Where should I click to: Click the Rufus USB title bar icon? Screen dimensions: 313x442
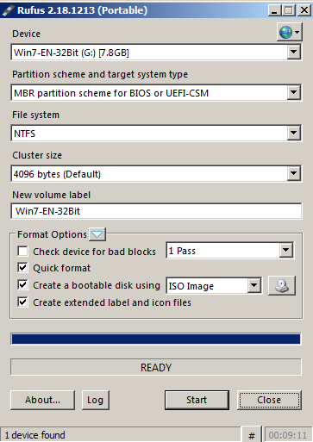(x=8, y=10)
